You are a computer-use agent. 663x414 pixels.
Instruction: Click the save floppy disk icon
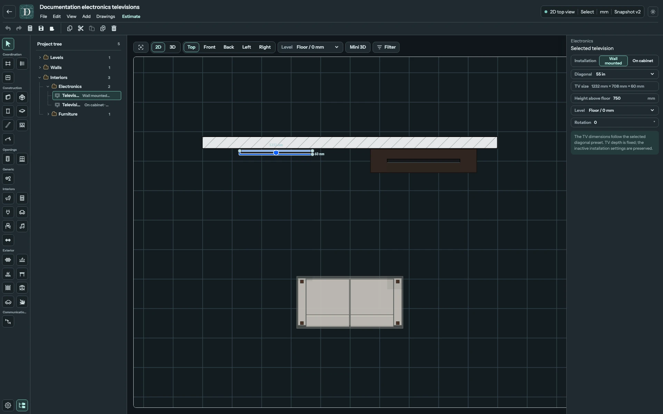tap(41, 28)
